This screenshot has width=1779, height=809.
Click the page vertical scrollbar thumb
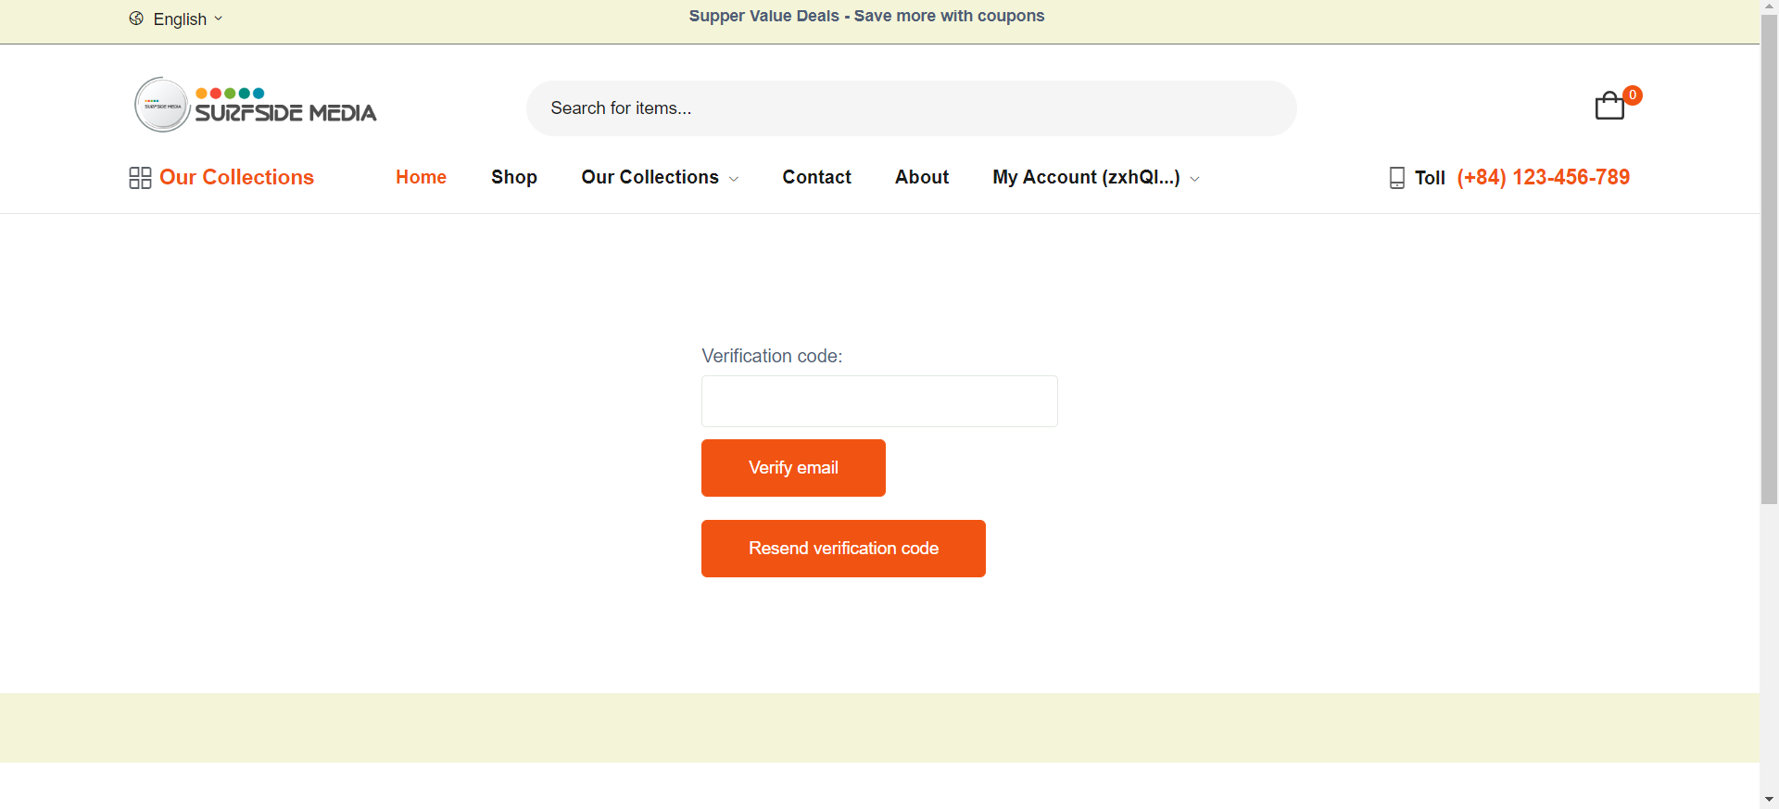1770,259
